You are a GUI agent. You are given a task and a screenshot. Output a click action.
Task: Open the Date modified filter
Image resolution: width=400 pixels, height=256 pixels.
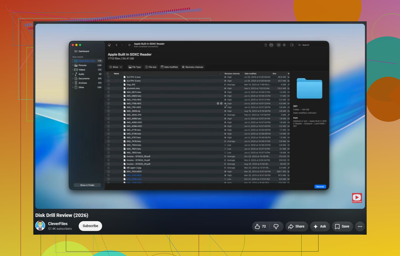[169, 67]
